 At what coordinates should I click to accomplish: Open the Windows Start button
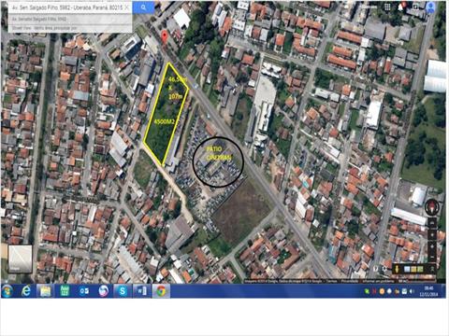[x=7, y=291]
